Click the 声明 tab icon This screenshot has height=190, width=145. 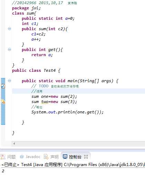pyautogui.click(x=46, y=157)
